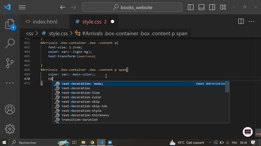
Task: Click the battery icon in system tray
Action: pos(221,142)
